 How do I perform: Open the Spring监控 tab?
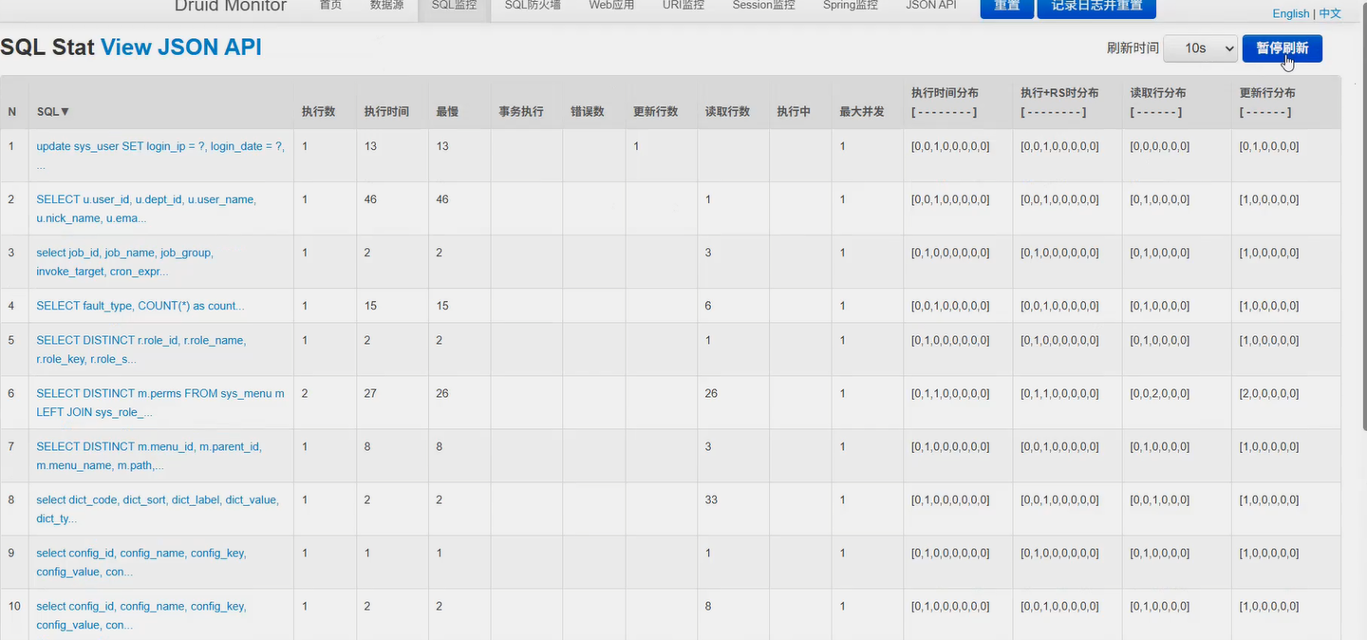tap(851, 6)
